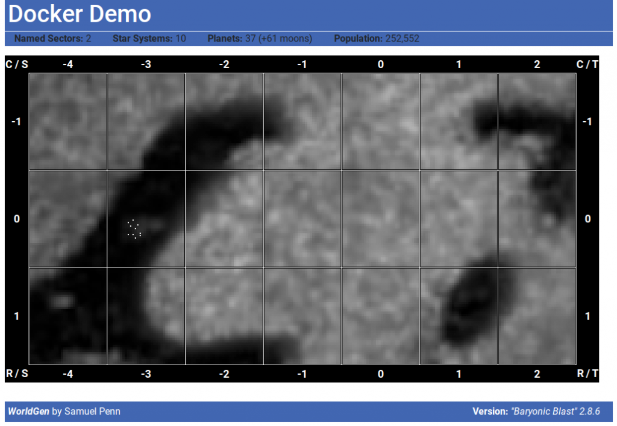Click the bottom column label -3

[x=146, y=374]
